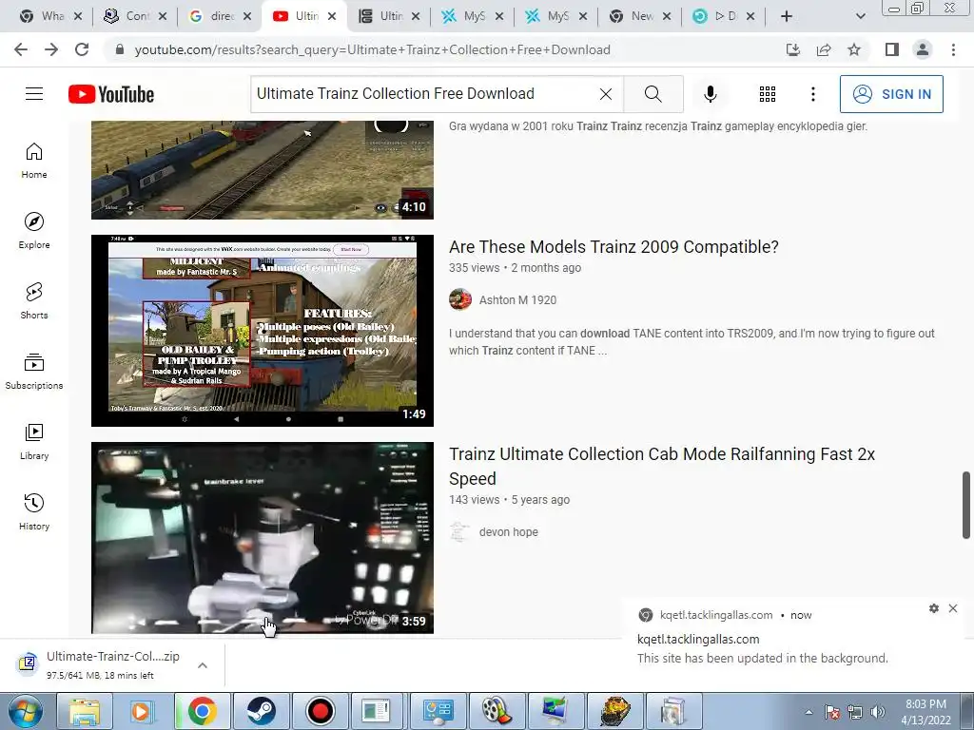Click the address bar URL
Image resolution: width=974 pixels, height=730 pixels.
click(373, 49)
